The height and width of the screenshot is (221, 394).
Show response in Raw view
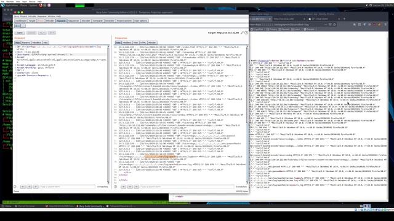(118, 43)
